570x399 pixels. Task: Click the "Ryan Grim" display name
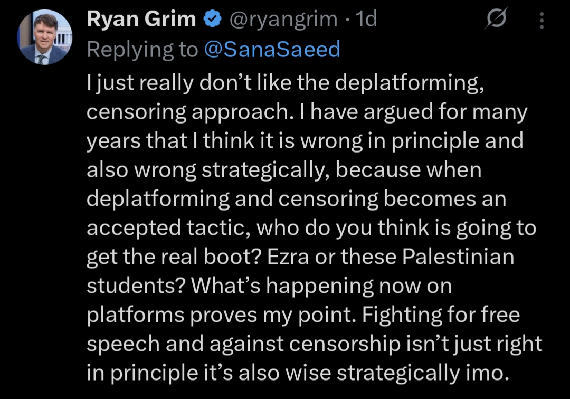(141, 20)
